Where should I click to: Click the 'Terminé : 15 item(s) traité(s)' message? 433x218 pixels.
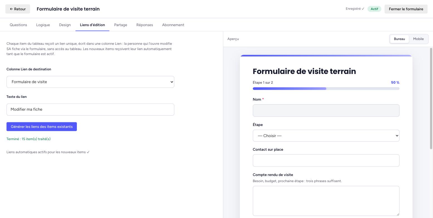pyautogui.click(x=28, y=139)
